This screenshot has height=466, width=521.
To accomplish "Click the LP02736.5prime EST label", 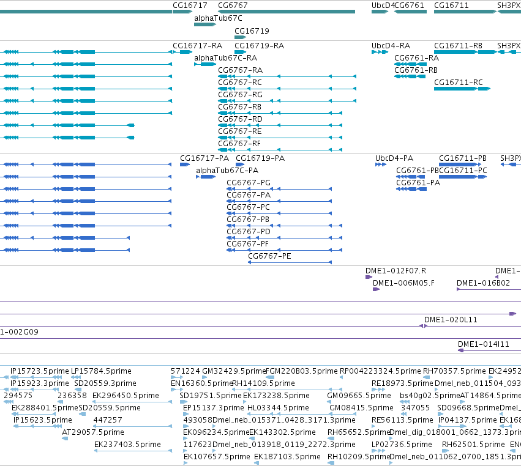I will click(402, 444).
